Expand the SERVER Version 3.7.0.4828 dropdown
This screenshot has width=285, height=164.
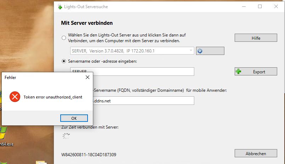132,51
